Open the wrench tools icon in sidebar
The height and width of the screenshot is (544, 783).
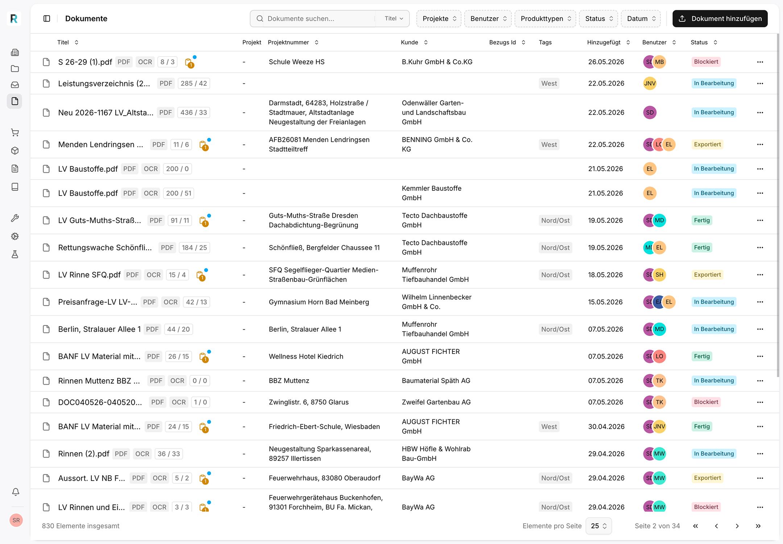[x=15, y=218]
